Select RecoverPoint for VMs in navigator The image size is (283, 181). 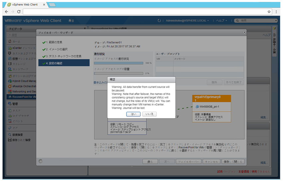pos(22,97)
